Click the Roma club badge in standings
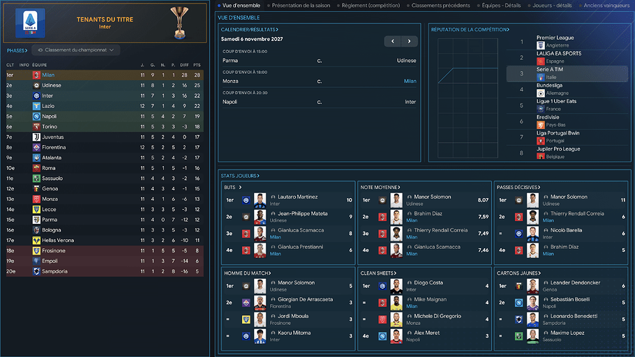 tap(36, 168)
